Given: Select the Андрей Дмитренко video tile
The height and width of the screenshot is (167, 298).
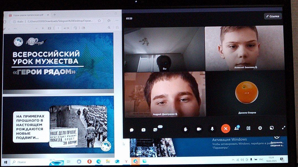Looking at the screenshot, I should coord(165,94).
